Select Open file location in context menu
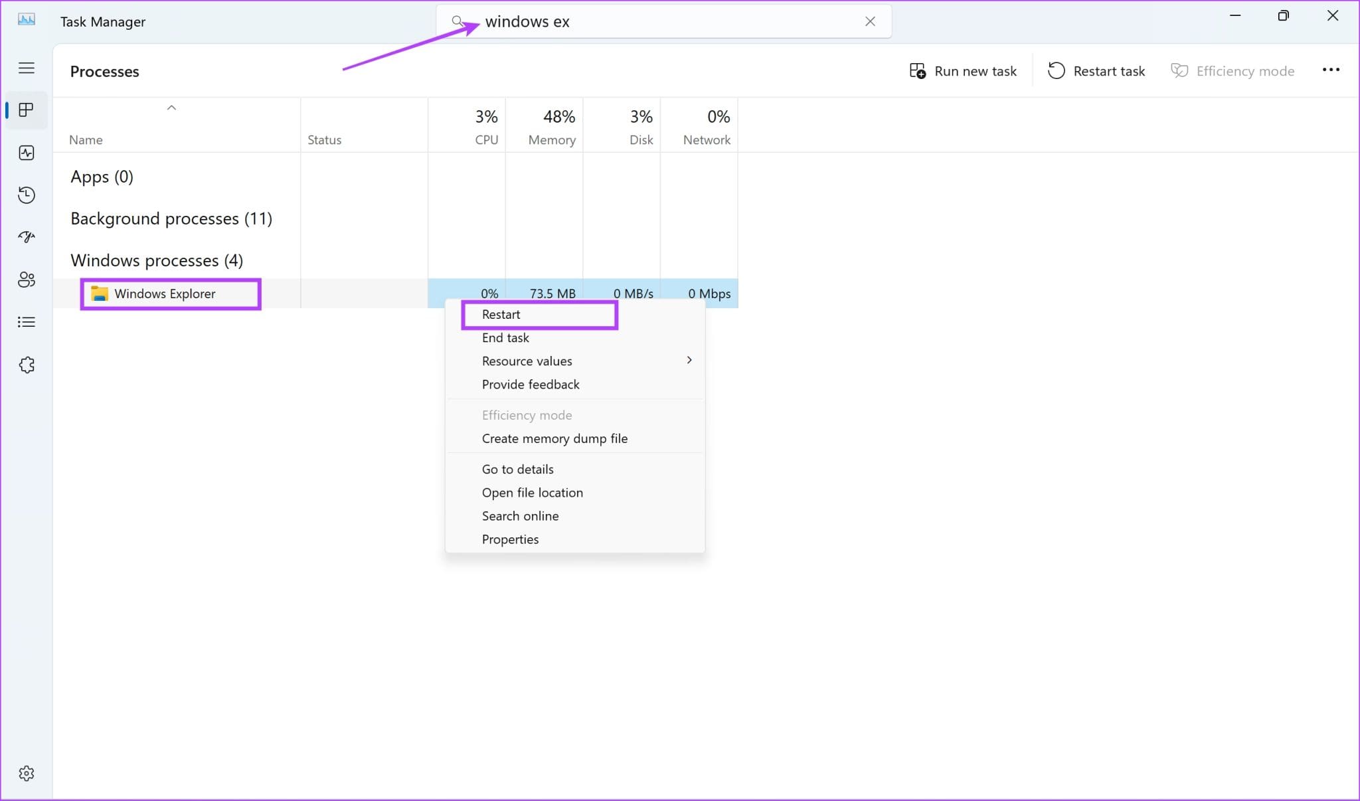The width and height of the screenshot is (1360, 801). pos(532,492)
